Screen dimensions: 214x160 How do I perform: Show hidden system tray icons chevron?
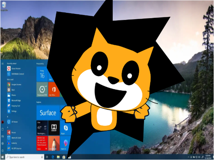click(x=189, y=157)
